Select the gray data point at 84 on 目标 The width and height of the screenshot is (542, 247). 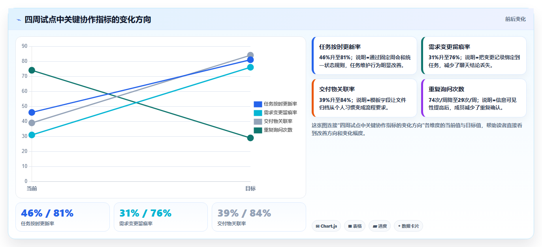(250, 55)
